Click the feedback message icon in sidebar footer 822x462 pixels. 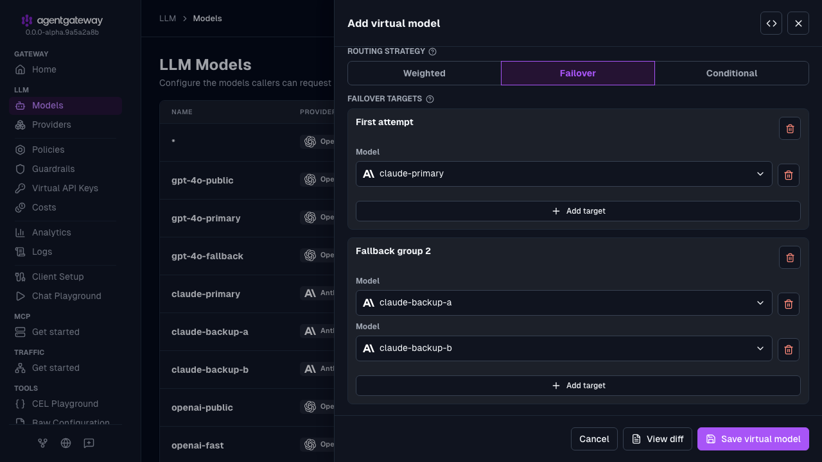coord(89,443)
